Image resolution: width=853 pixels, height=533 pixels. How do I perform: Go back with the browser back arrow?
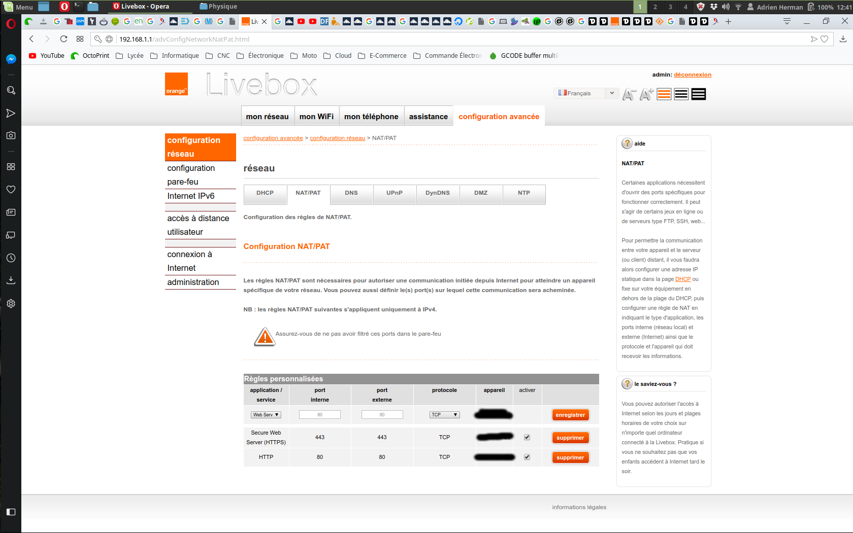point(31,39)
